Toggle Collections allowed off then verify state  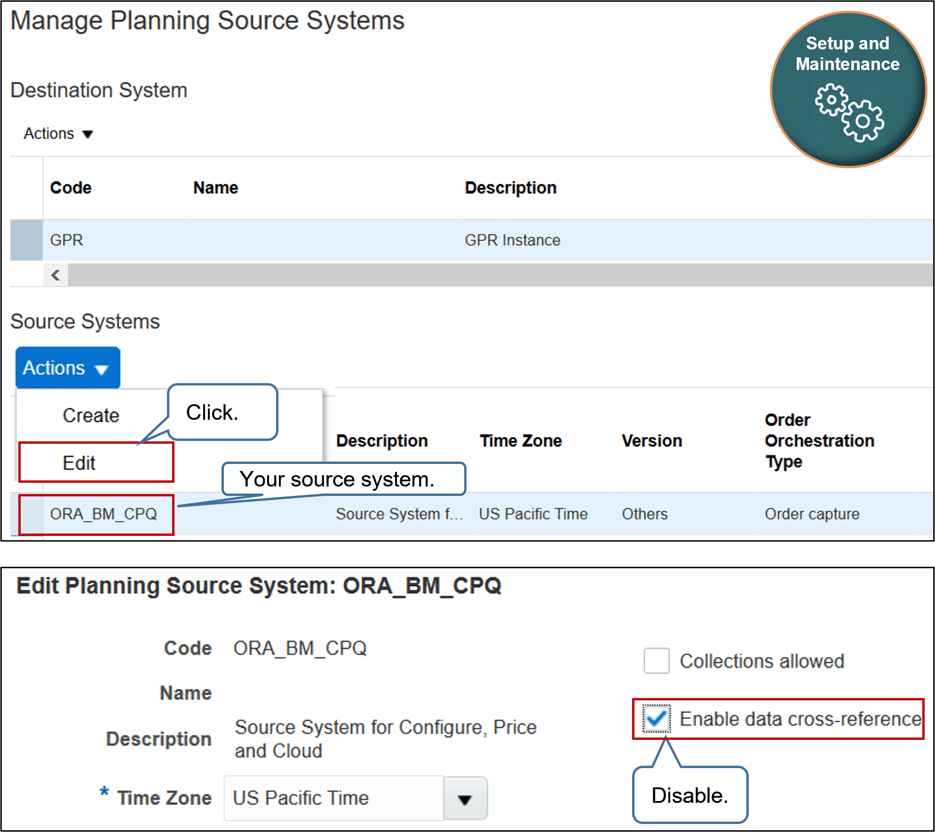[x=656, y=661]
